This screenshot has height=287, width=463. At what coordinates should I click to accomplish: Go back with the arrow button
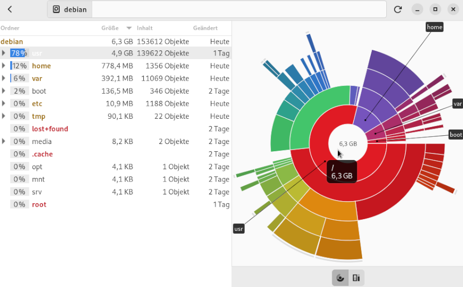tap(10, 9)
